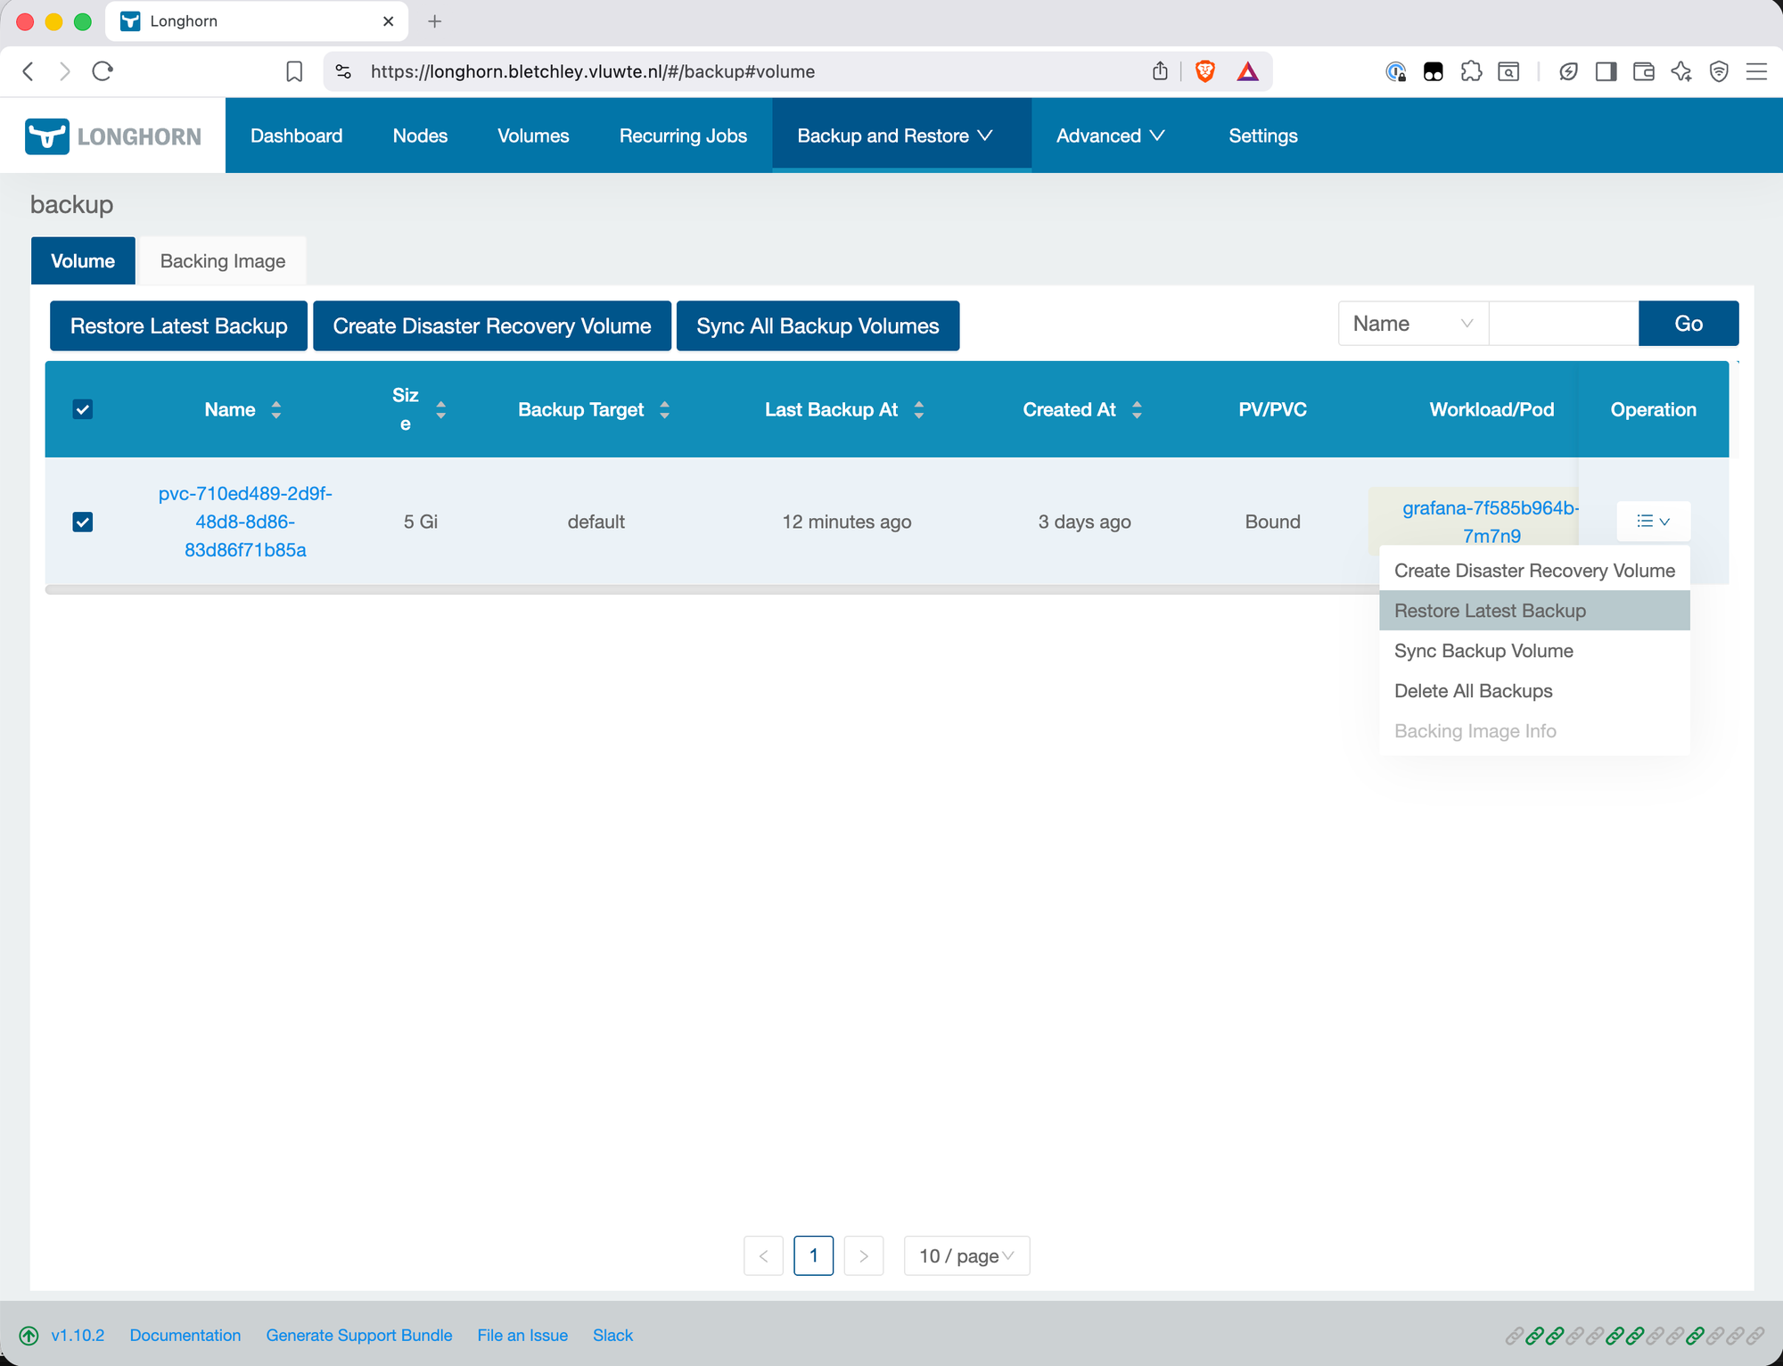Click the Brave Shields lion icon
Image resolution: width=1783 pixels, height=1366 pixels.
coord(1204,71)
